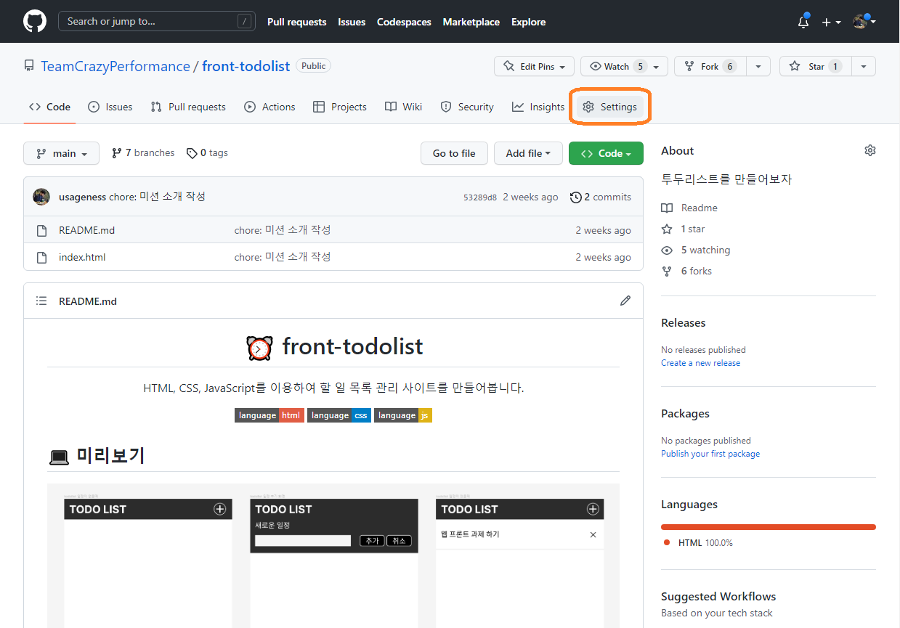Click Publish your first package

pyautogui.click(x=710, y=454)
